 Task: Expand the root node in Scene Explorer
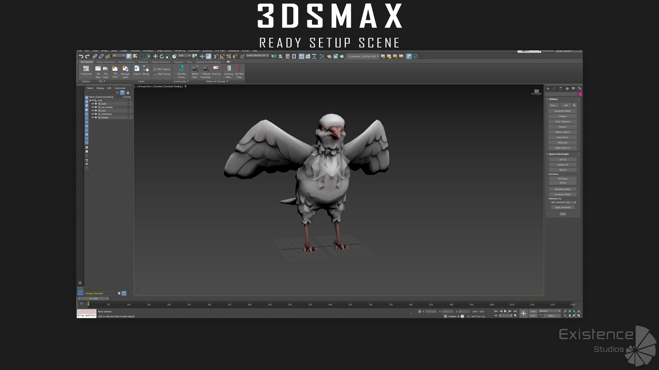click(x=90, y=100)
